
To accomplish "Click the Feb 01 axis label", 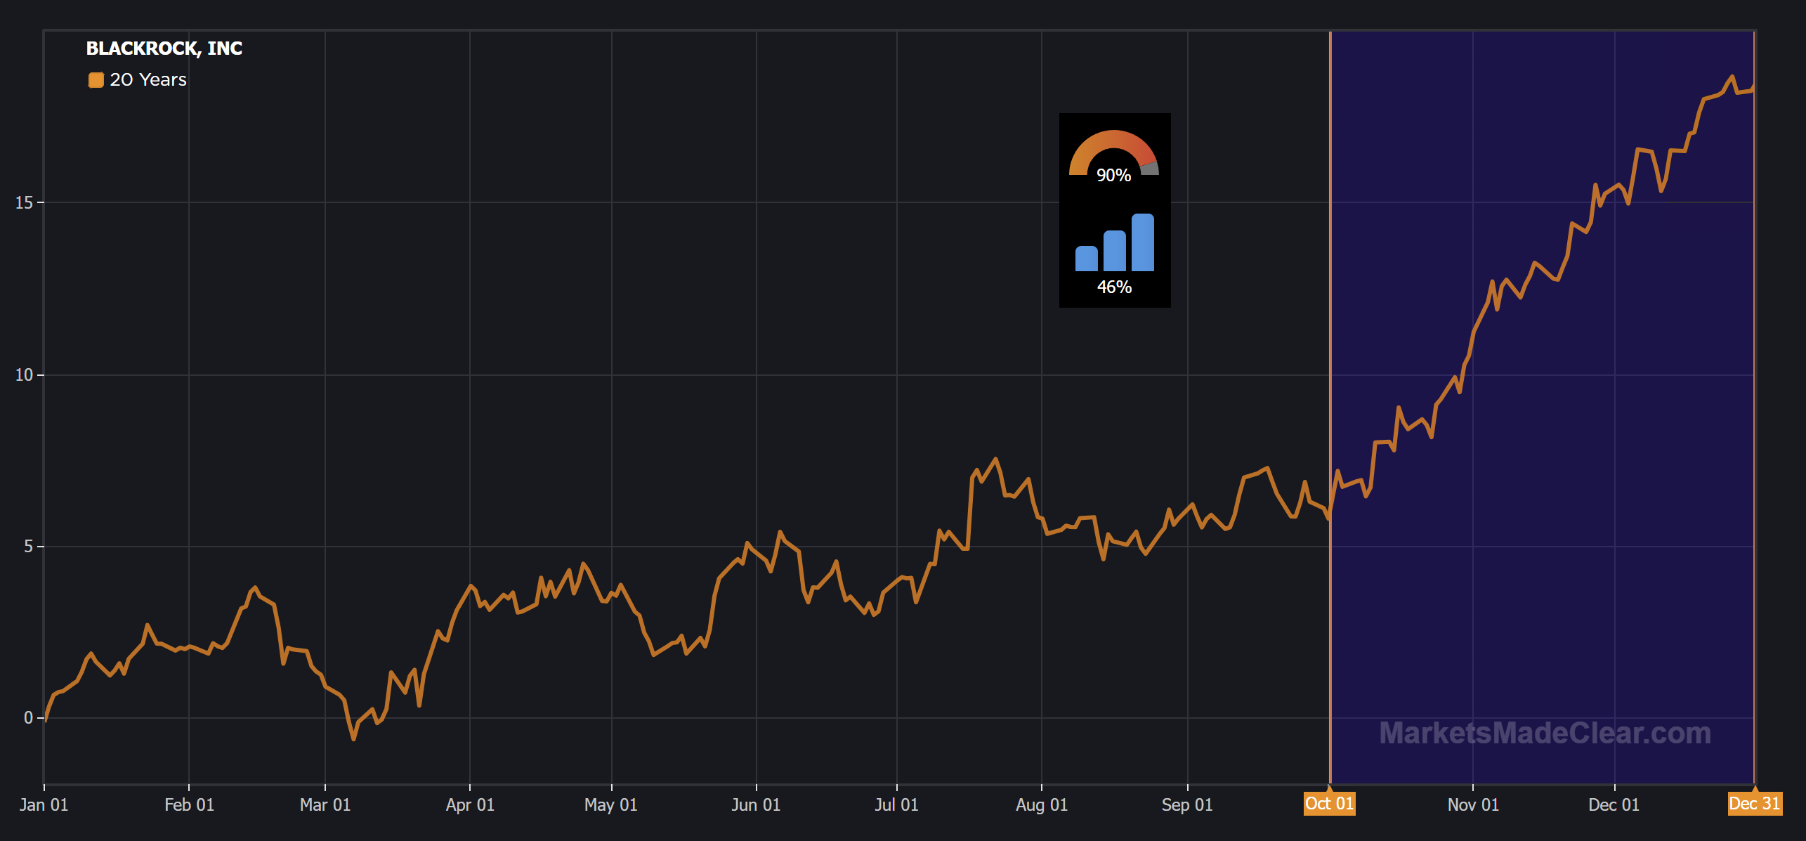I will pyautogui.click(x=189, y=805).
